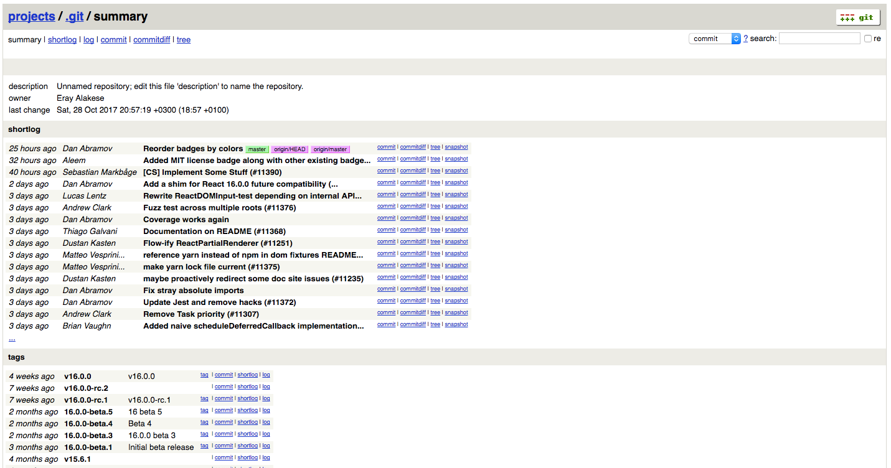Open the 16.0.0-beta.1 tag name link

click(x=88, y=447)
